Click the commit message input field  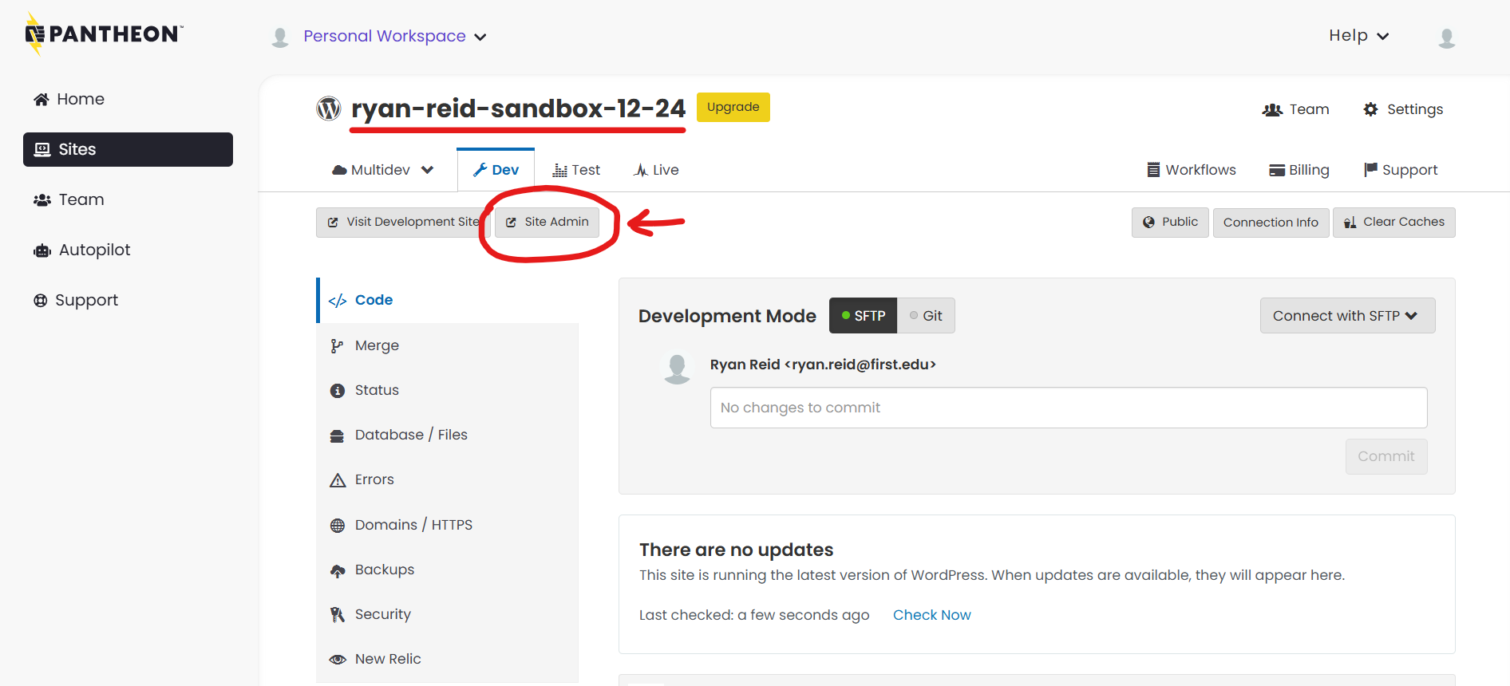pos(1069,408)
